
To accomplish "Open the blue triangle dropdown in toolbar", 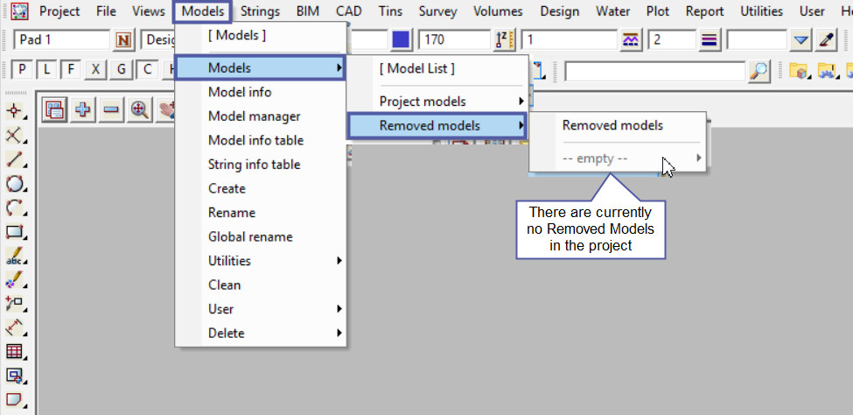I will (x=801, y=40).
